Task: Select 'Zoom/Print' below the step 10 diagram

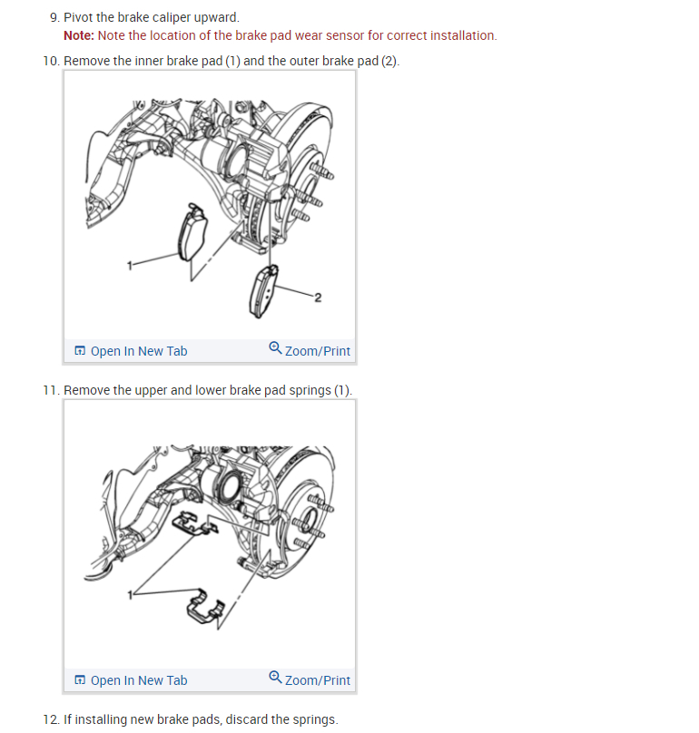Action: 317,351
